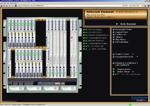Viewport: 150px width, 106px height.
Task: Toggle Maint. Mode setting
Action: (114, 72)
